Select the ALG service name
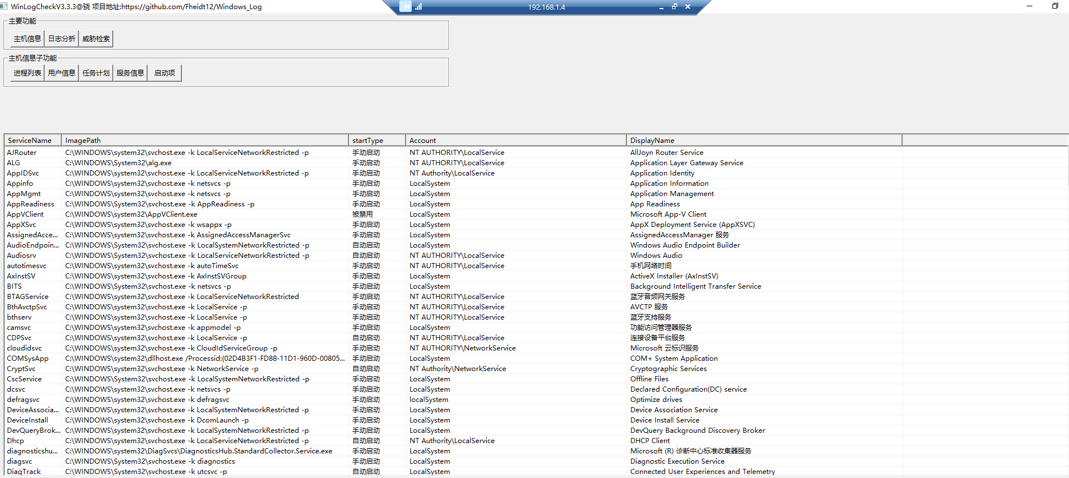The height and width of the screenshot is (478, 1069). [x=14, y=163]
